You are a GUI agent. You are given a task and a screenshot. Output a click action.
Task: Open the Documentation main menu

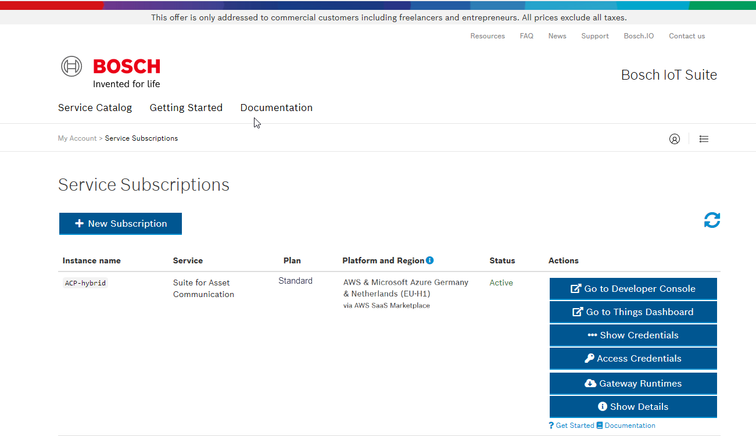click(x=277, y=108)
